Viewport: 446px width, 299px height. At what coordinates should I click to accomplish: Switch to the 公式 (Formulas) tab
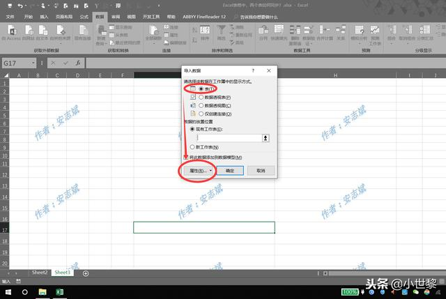click(x=84, y=17)
